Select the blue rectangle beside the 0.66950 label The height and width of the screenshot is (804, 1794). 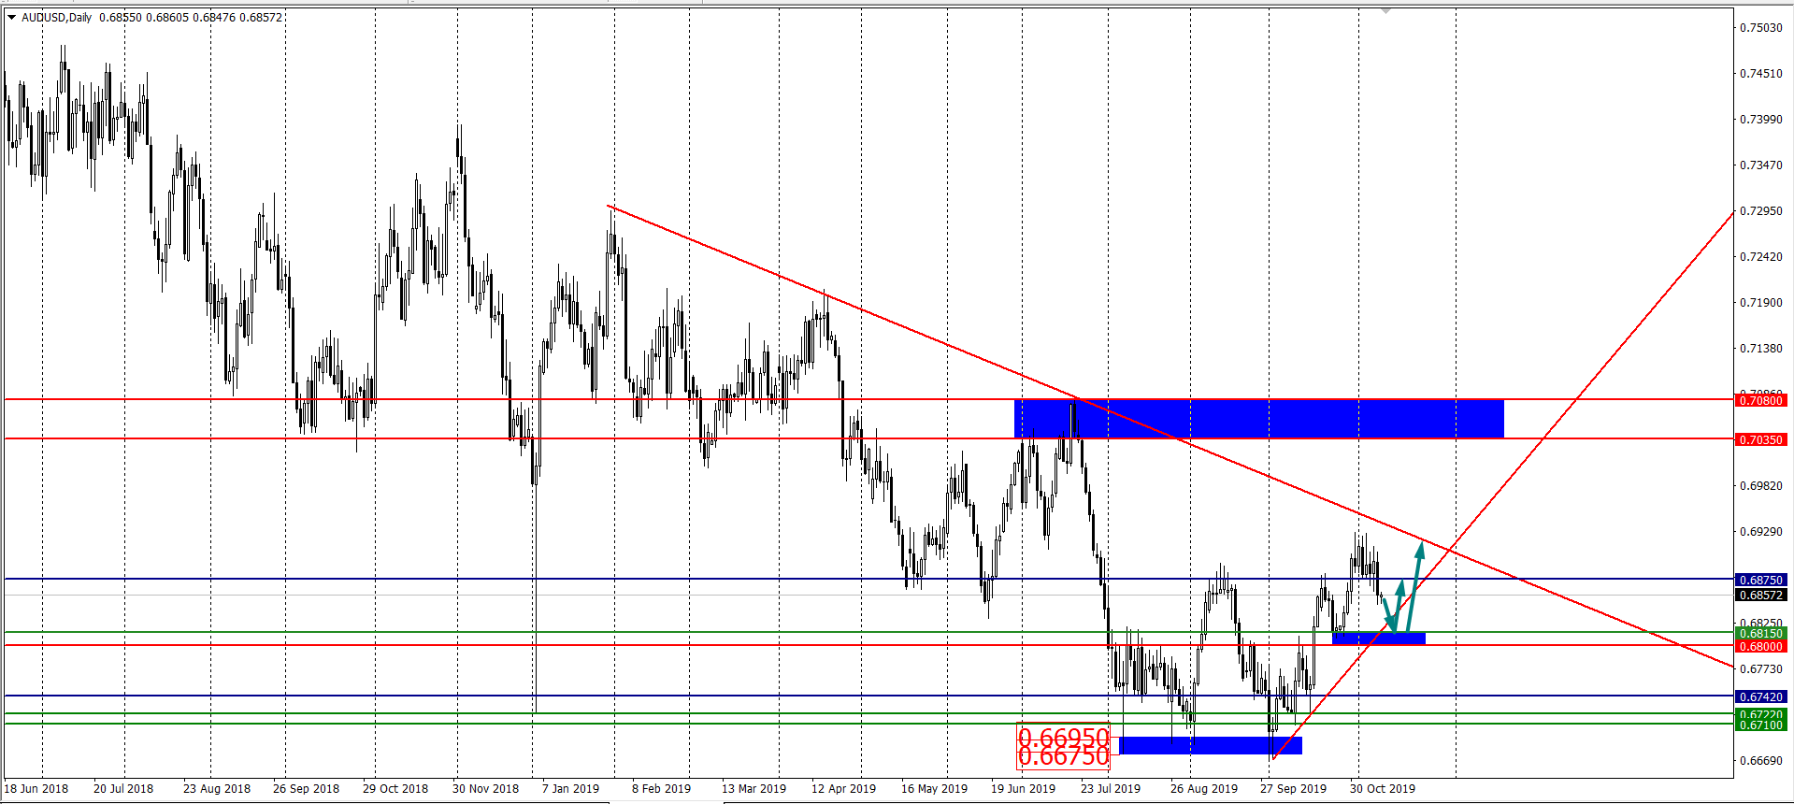tap(1209, 745)
